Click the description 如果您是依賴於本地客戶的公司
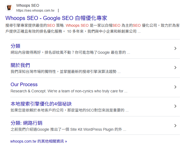The height and width of the screenshot is (148, 184). pos(69,110)
